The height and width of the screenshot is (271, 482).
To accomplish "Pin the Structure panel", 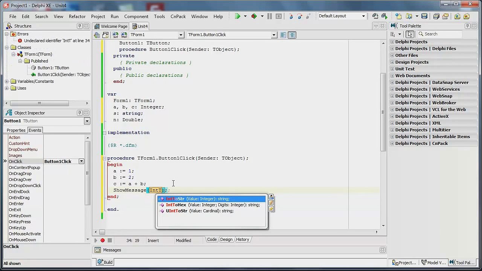I will [79, 26].
